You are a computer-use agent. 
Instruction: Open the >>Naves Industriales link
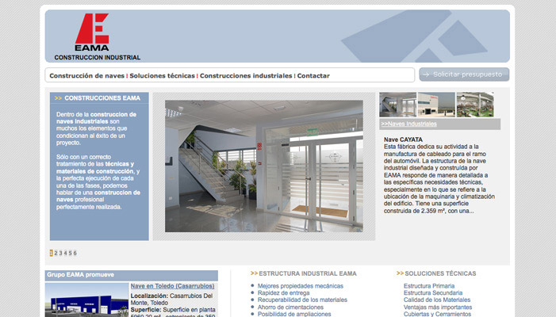pyautogui.click(x=408, y=124)
